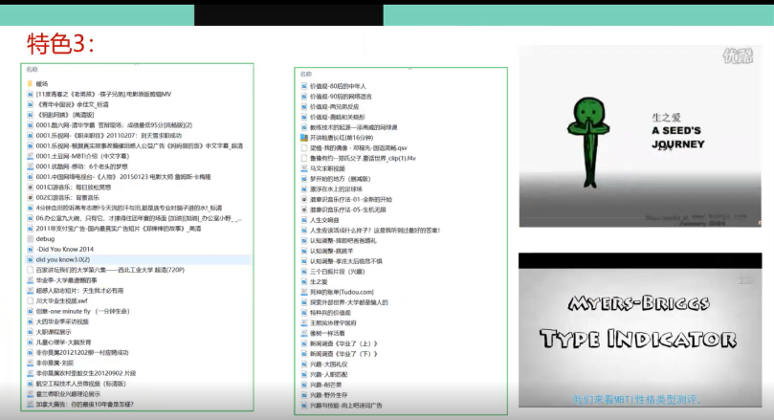Click 名称 column header in right list

[306, 74]
